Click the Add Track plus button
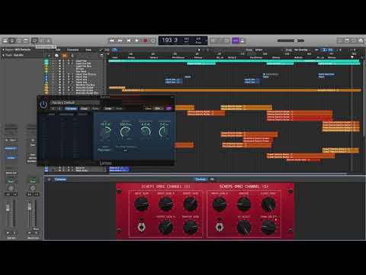Screen dimensions: 366x275 coord(49,56)
